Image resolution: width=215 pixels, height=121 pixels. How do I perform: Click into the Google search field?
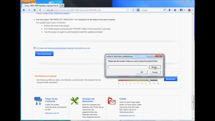[152, 10]
